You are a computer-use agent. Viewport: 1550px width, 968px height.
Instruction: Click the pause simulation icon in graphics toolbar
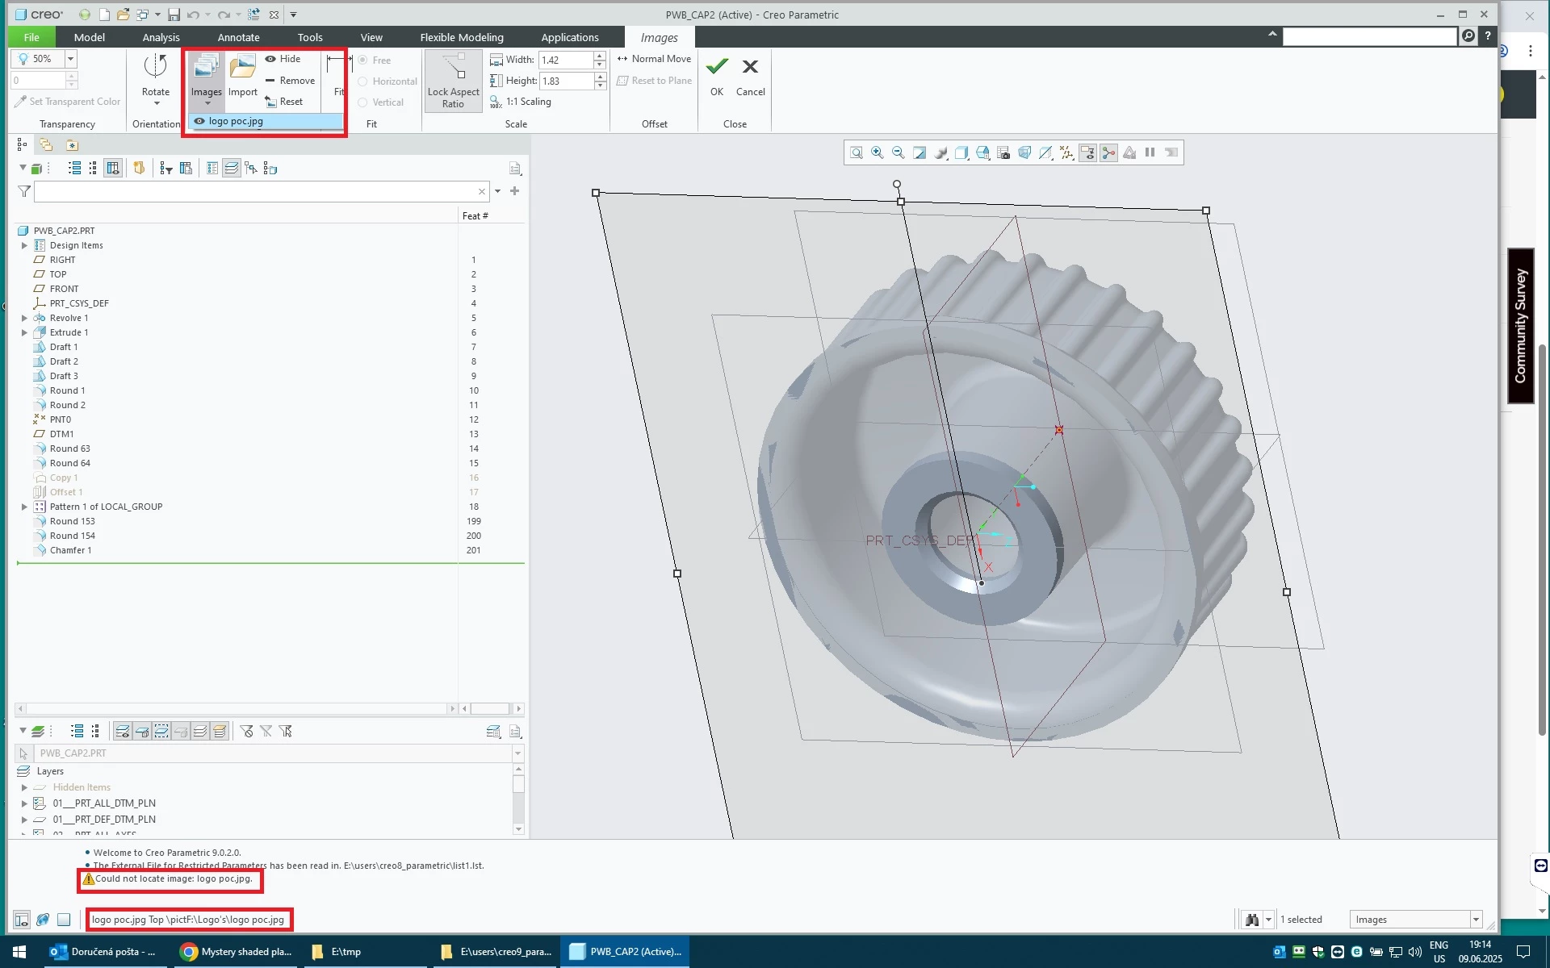[x=1150, y=152]
